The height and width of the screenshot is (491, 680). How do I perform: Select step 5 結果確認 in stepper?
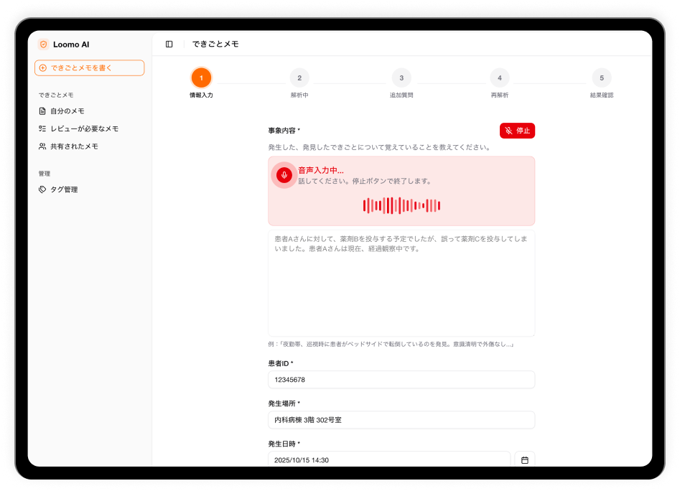tap(602, 78)
